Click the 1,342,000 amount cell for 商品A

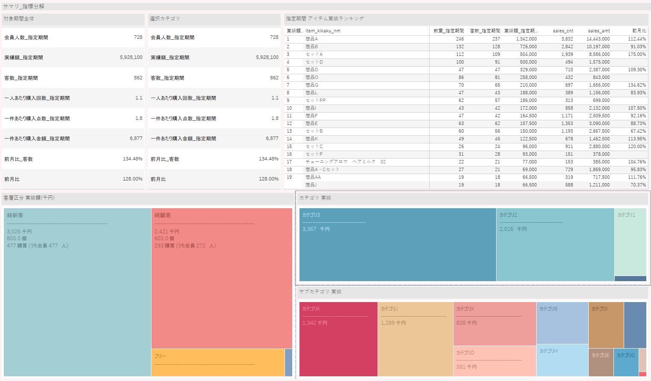point(526,39)
